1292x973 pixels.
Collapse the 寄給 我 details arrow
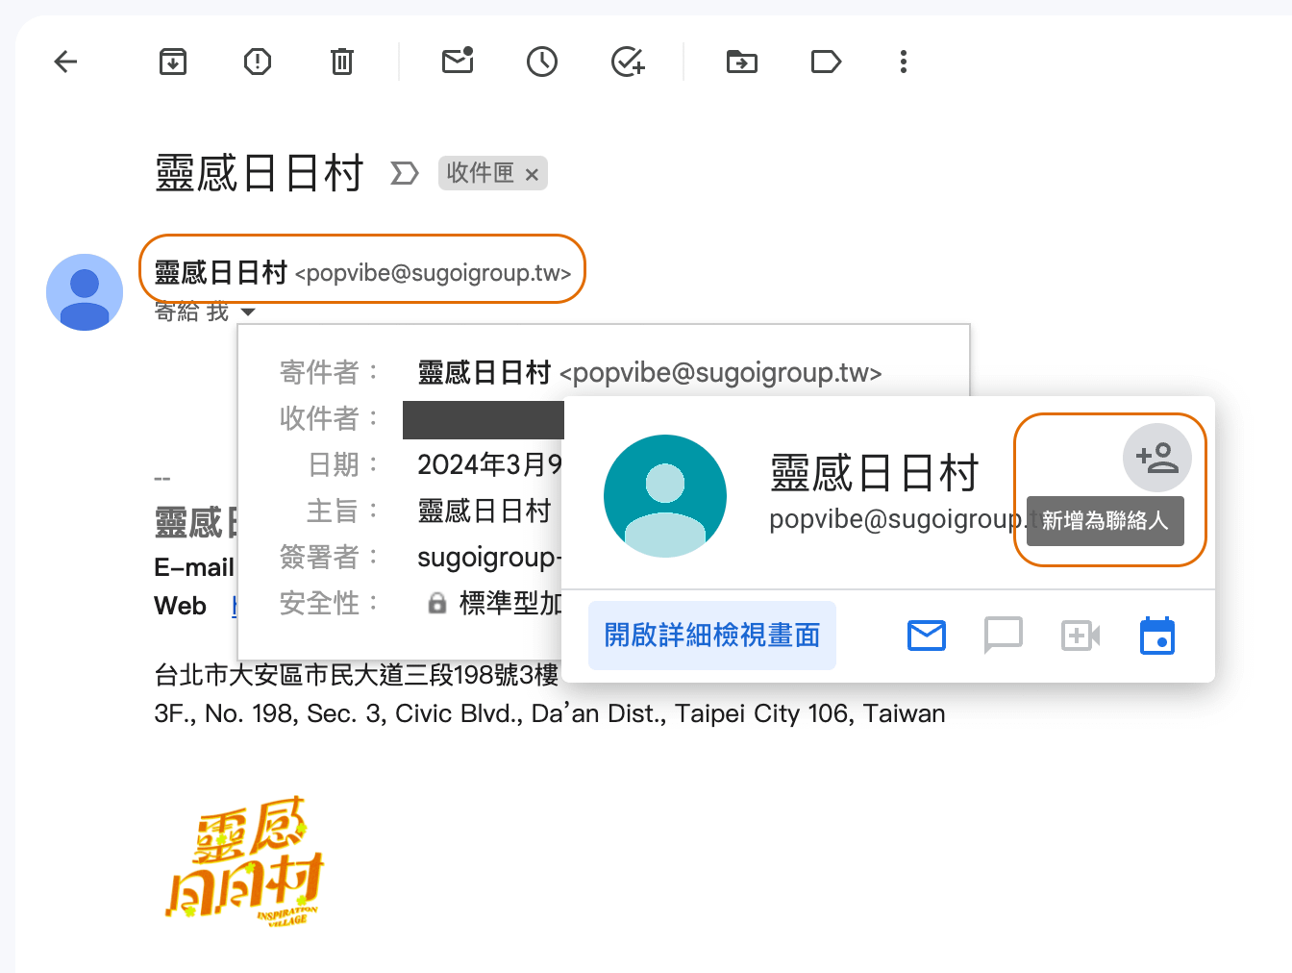(x=248, y=312)
